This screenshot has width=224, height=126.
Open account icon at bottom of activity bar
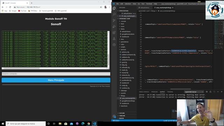[114, 117]
